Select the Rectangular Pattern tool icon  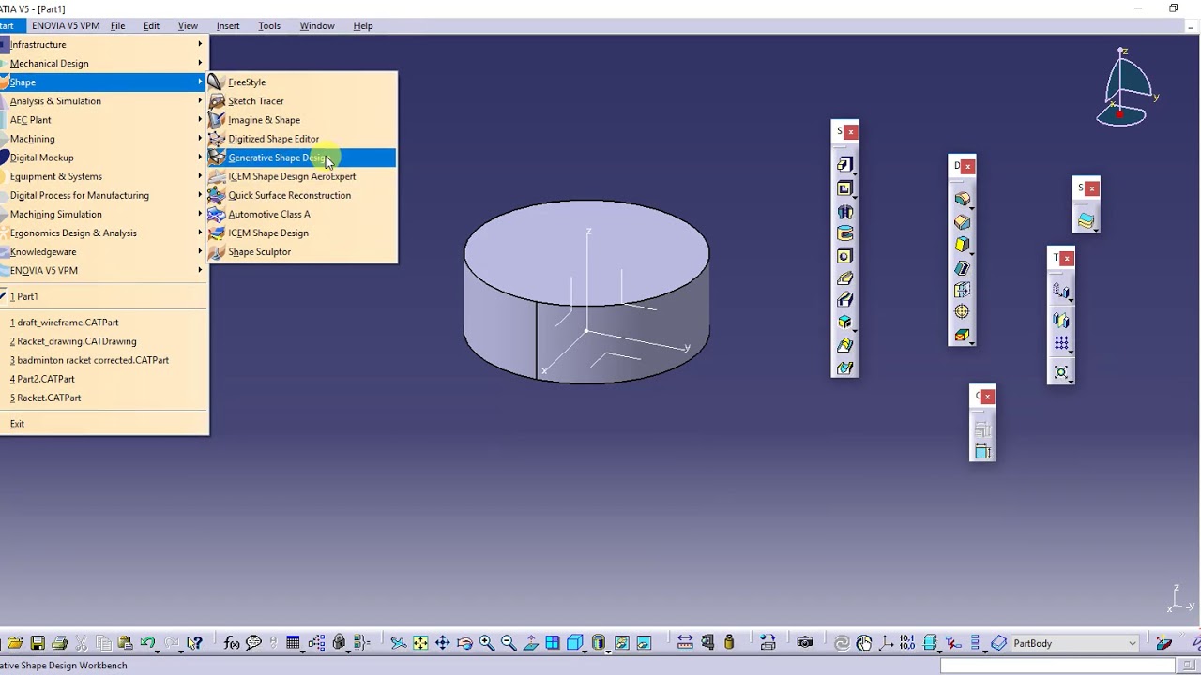coord(1061,344)
